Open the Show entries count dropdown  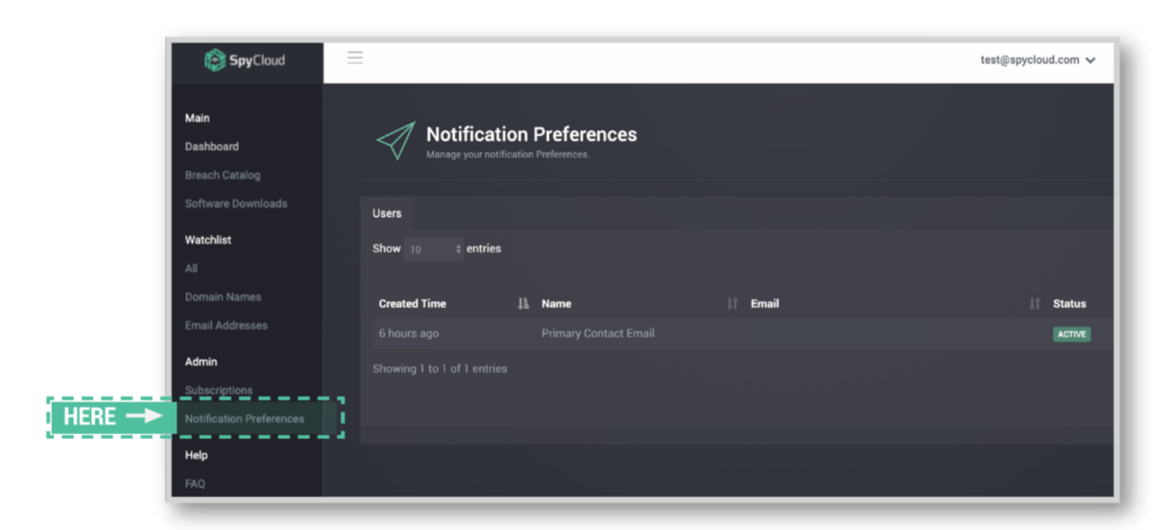[x=433, y=249]
